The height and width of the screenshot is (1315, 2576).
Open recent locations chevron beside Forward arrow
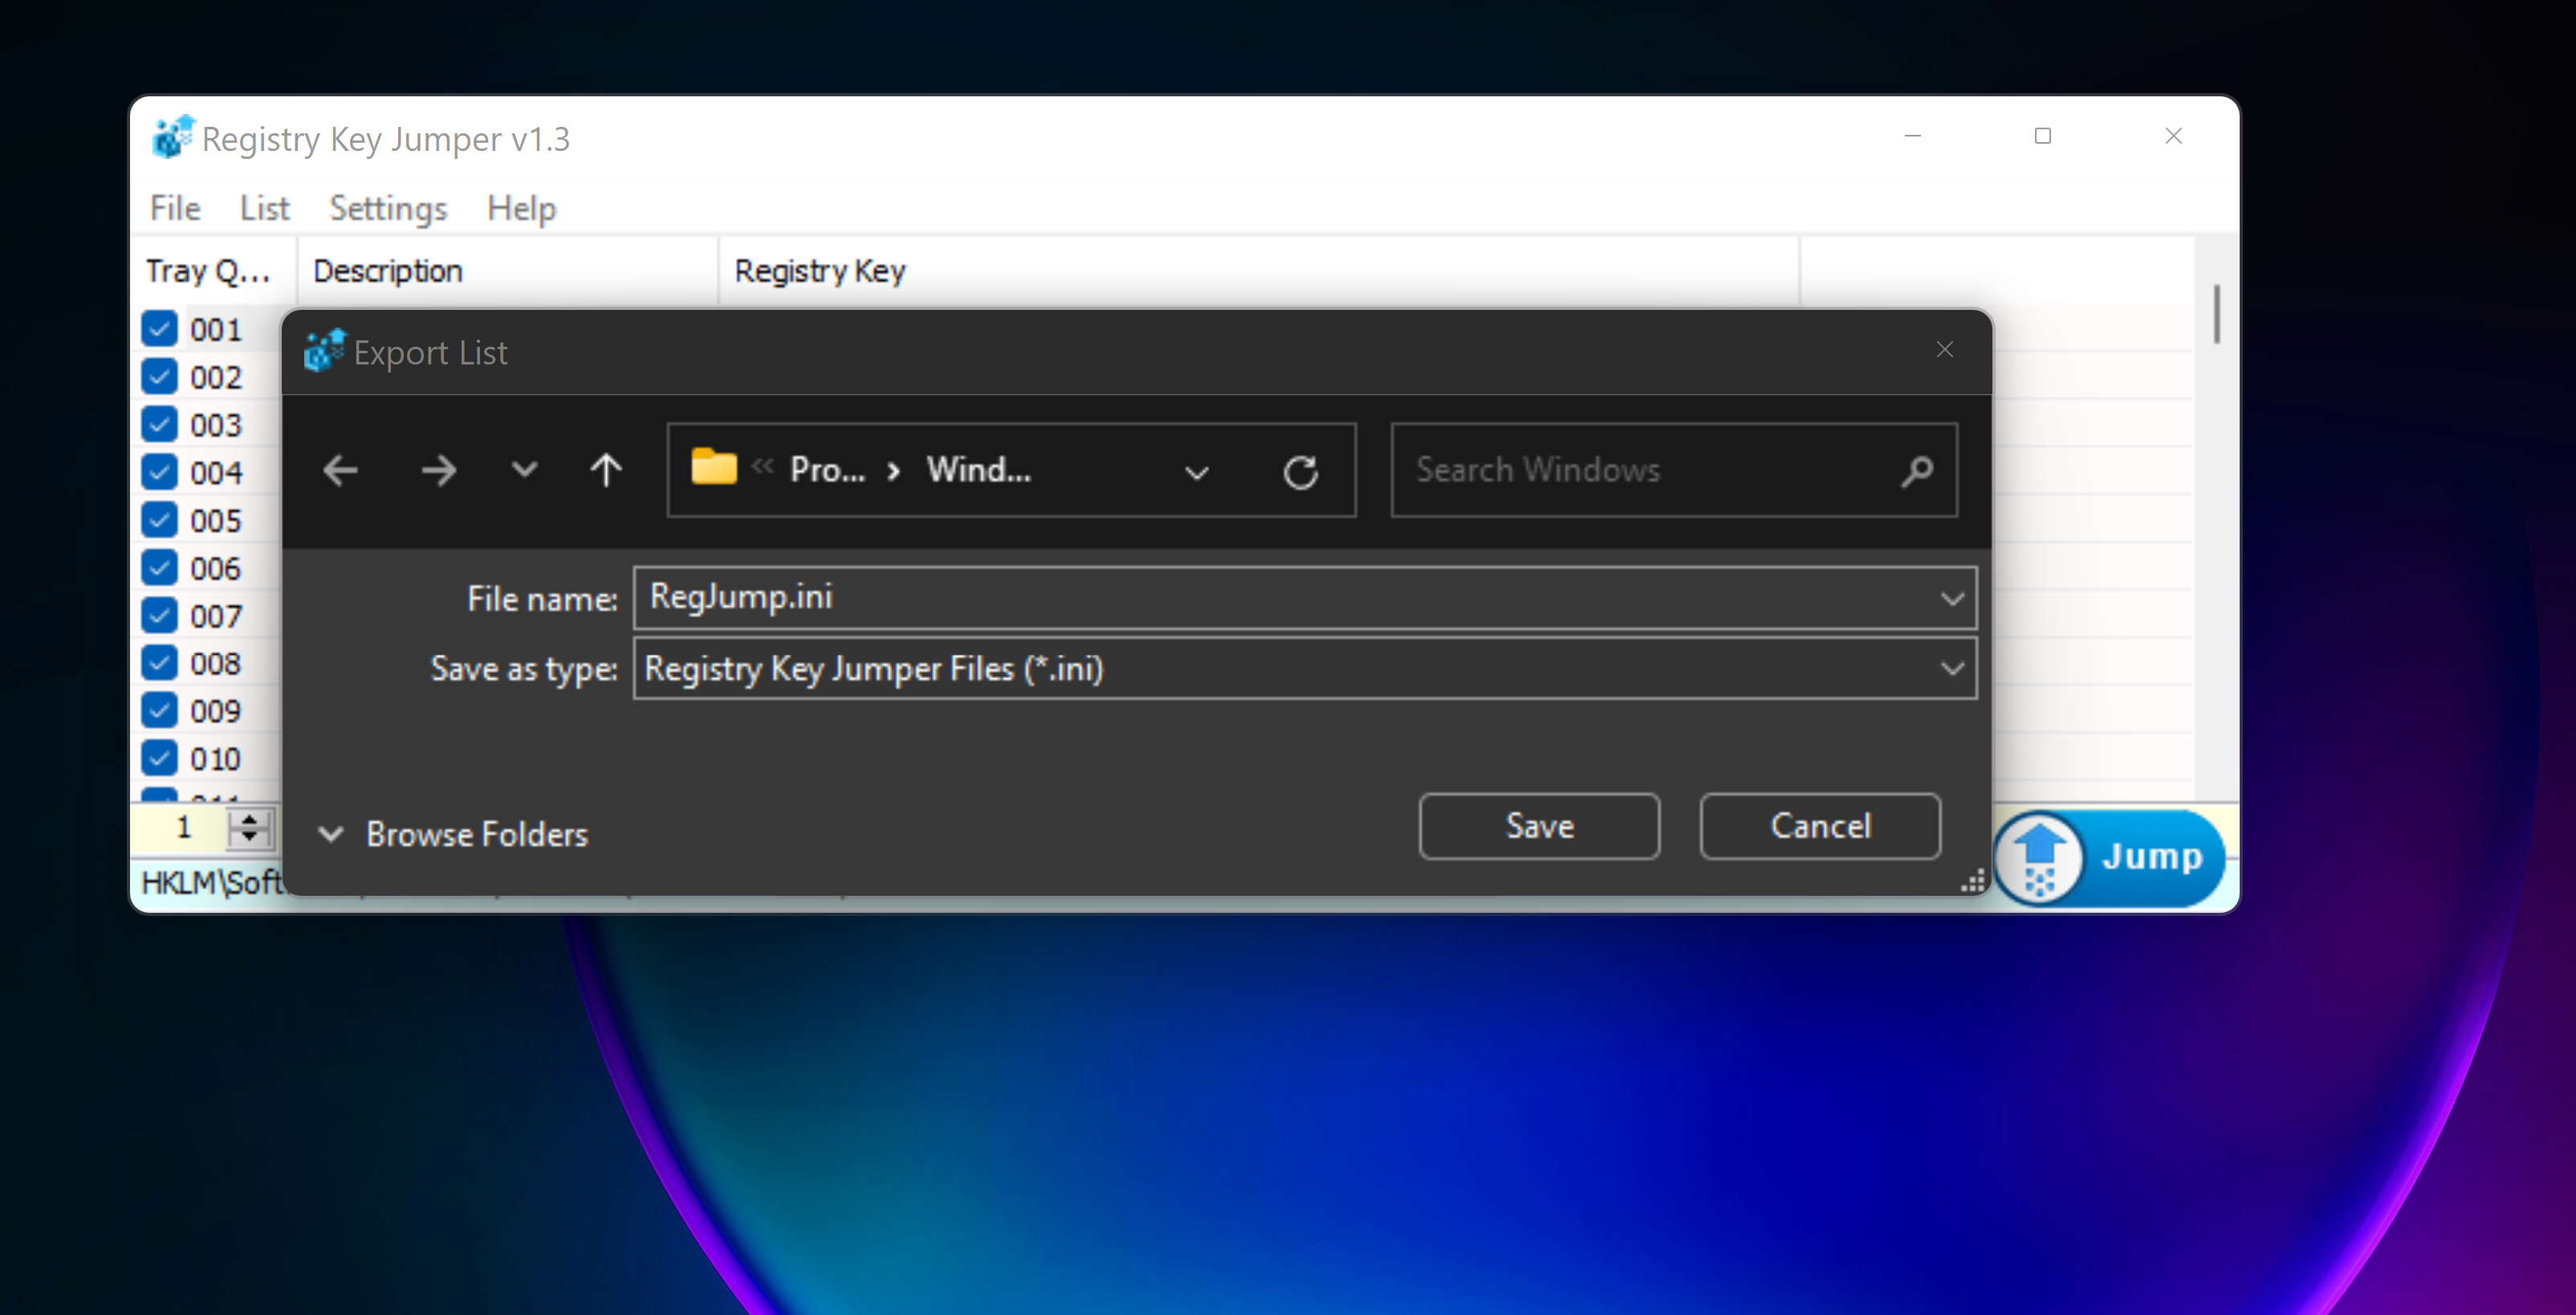524,469
